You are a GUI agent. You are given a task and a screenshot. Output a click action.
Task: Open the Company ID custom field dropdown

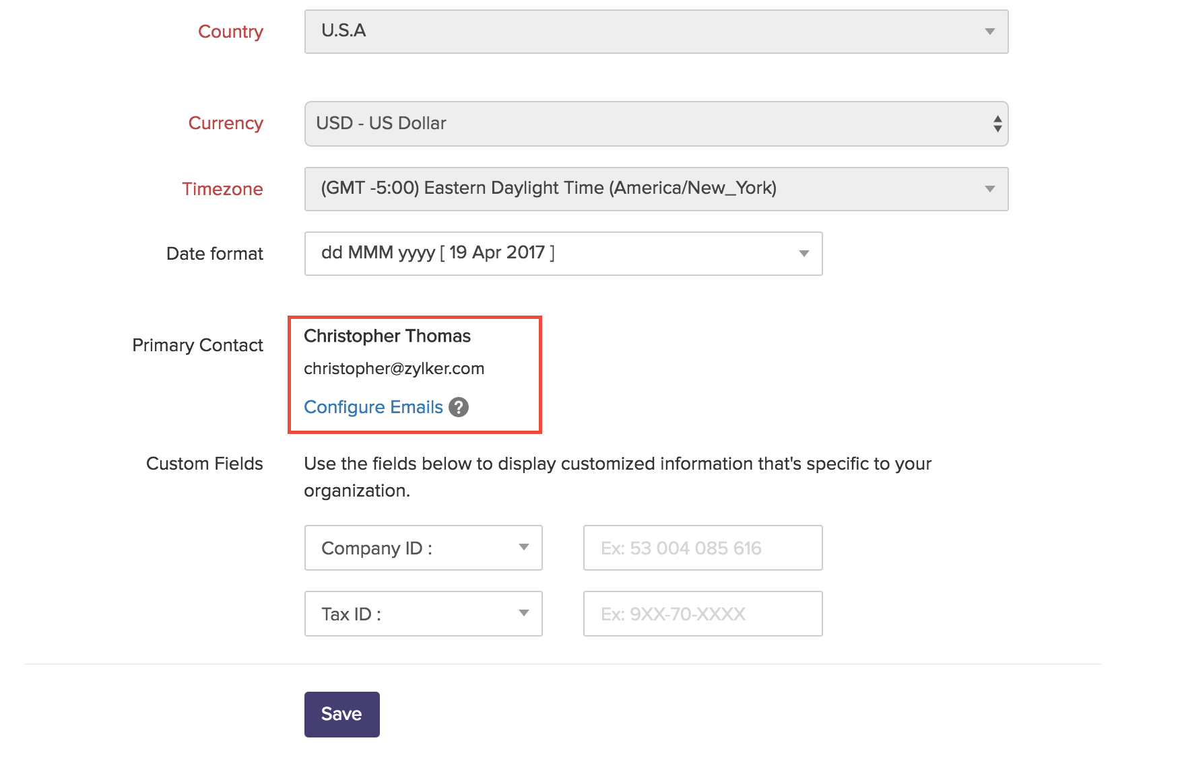423,548
